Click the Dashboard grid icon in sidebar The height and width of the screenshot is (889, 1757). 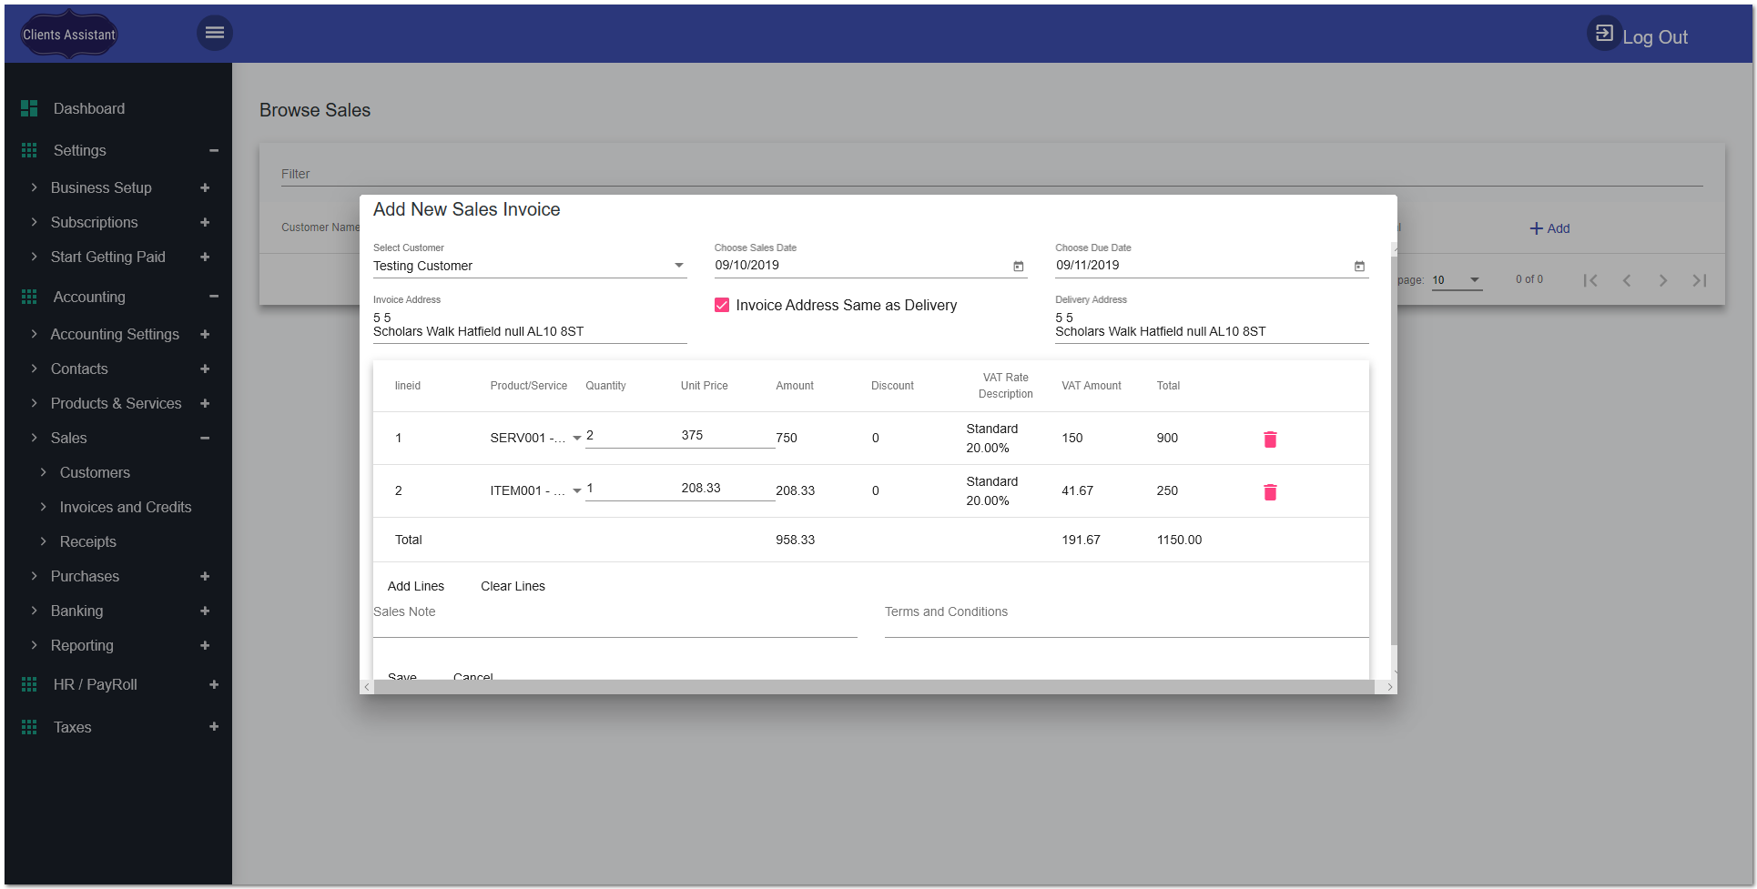28,107
